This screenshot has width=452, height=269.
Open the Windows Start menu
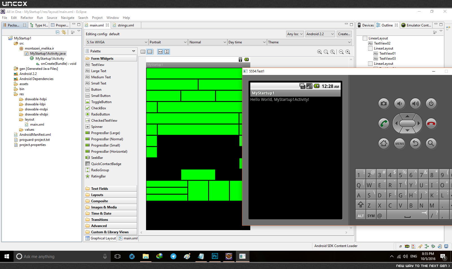7,256
